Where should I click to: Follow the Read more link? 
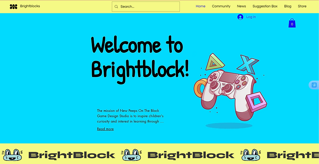click(x=105, y=129)
